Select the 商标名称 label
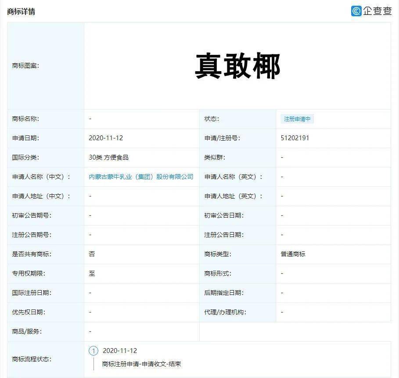 [25, 119]
